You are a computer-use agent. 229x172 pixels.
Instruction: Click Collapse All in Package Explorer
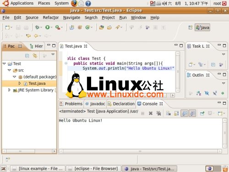pos(27,56)
